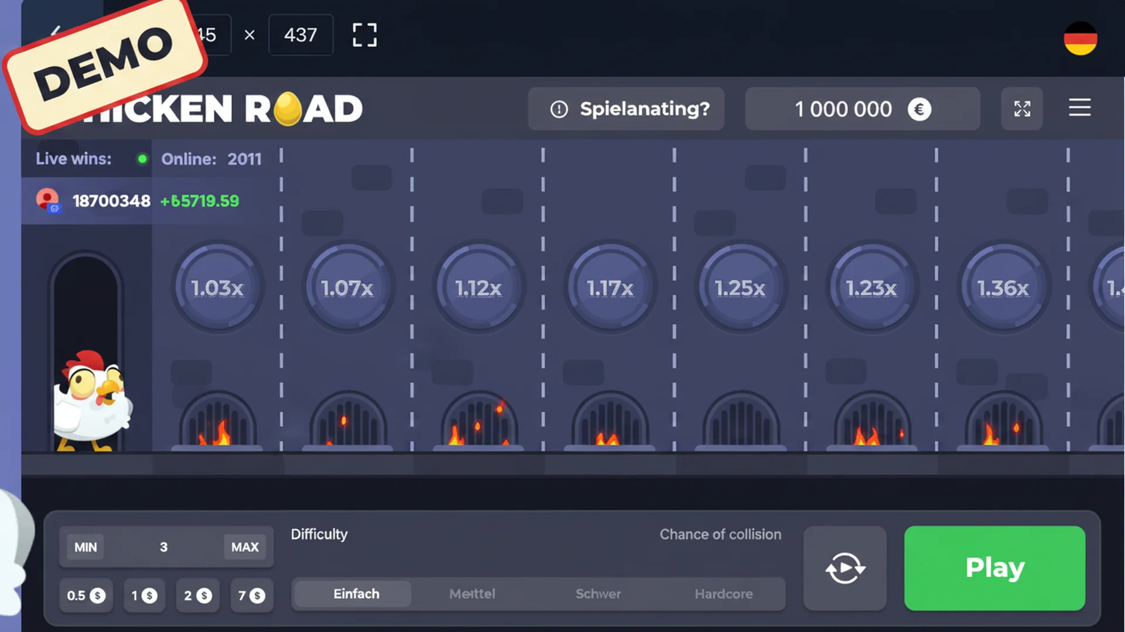
Task: Select the 0.5 dollar bet chip
Action: [86, 595]
